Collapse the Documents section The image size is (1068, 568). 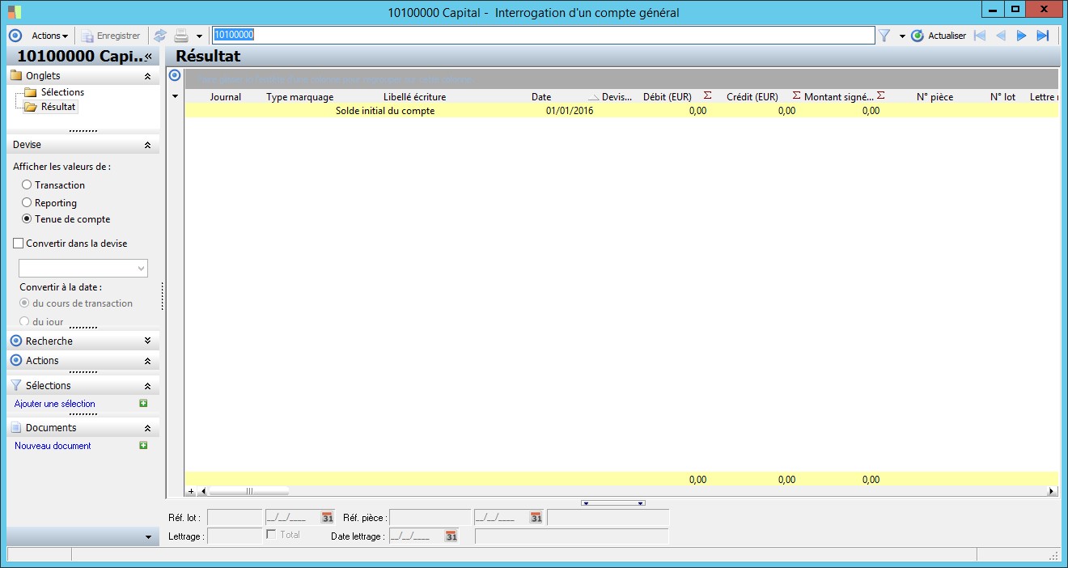[147, 428]
